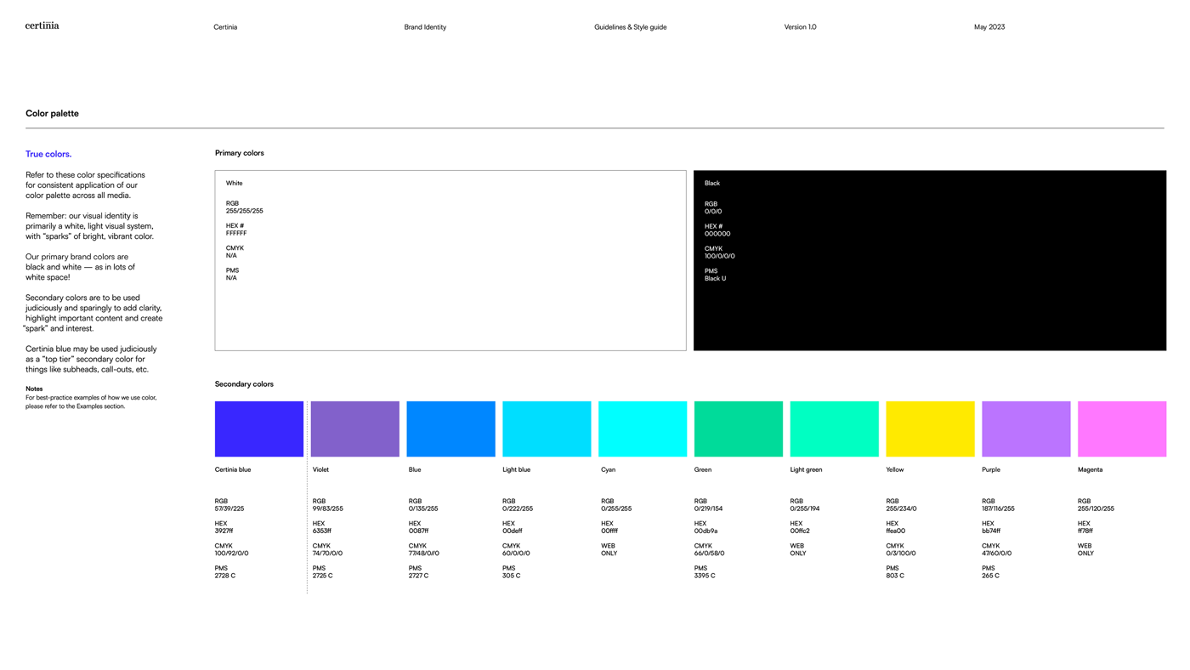
Task: Click Light blue HEX '00deff'
Action: pos(512,531)
